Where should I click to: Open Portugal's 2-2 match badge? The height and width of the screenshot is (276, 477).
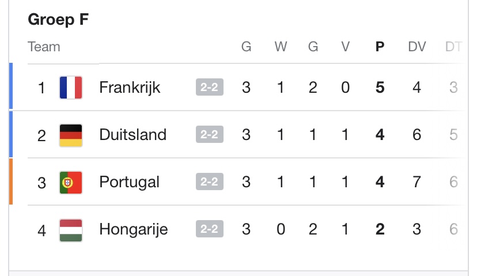point(209,183)
